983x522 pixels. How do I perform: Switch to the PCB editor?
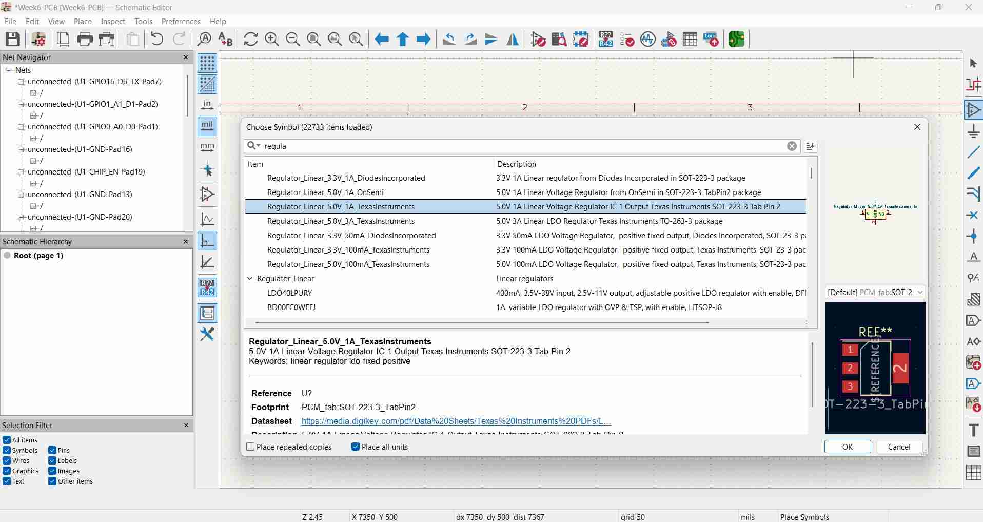pos(737,39)
